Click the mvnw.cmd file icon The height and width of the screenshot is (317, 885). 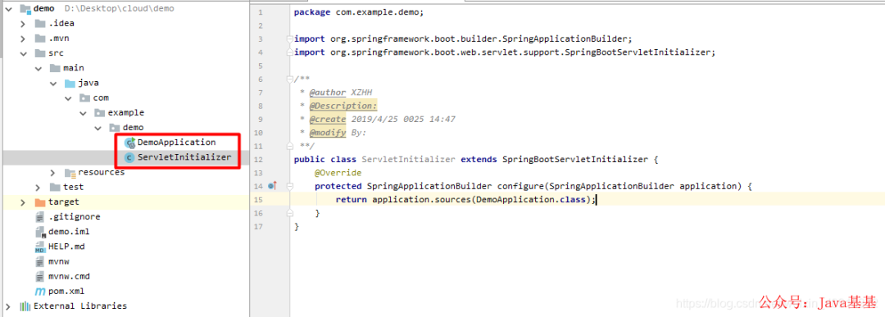(39, 276)
